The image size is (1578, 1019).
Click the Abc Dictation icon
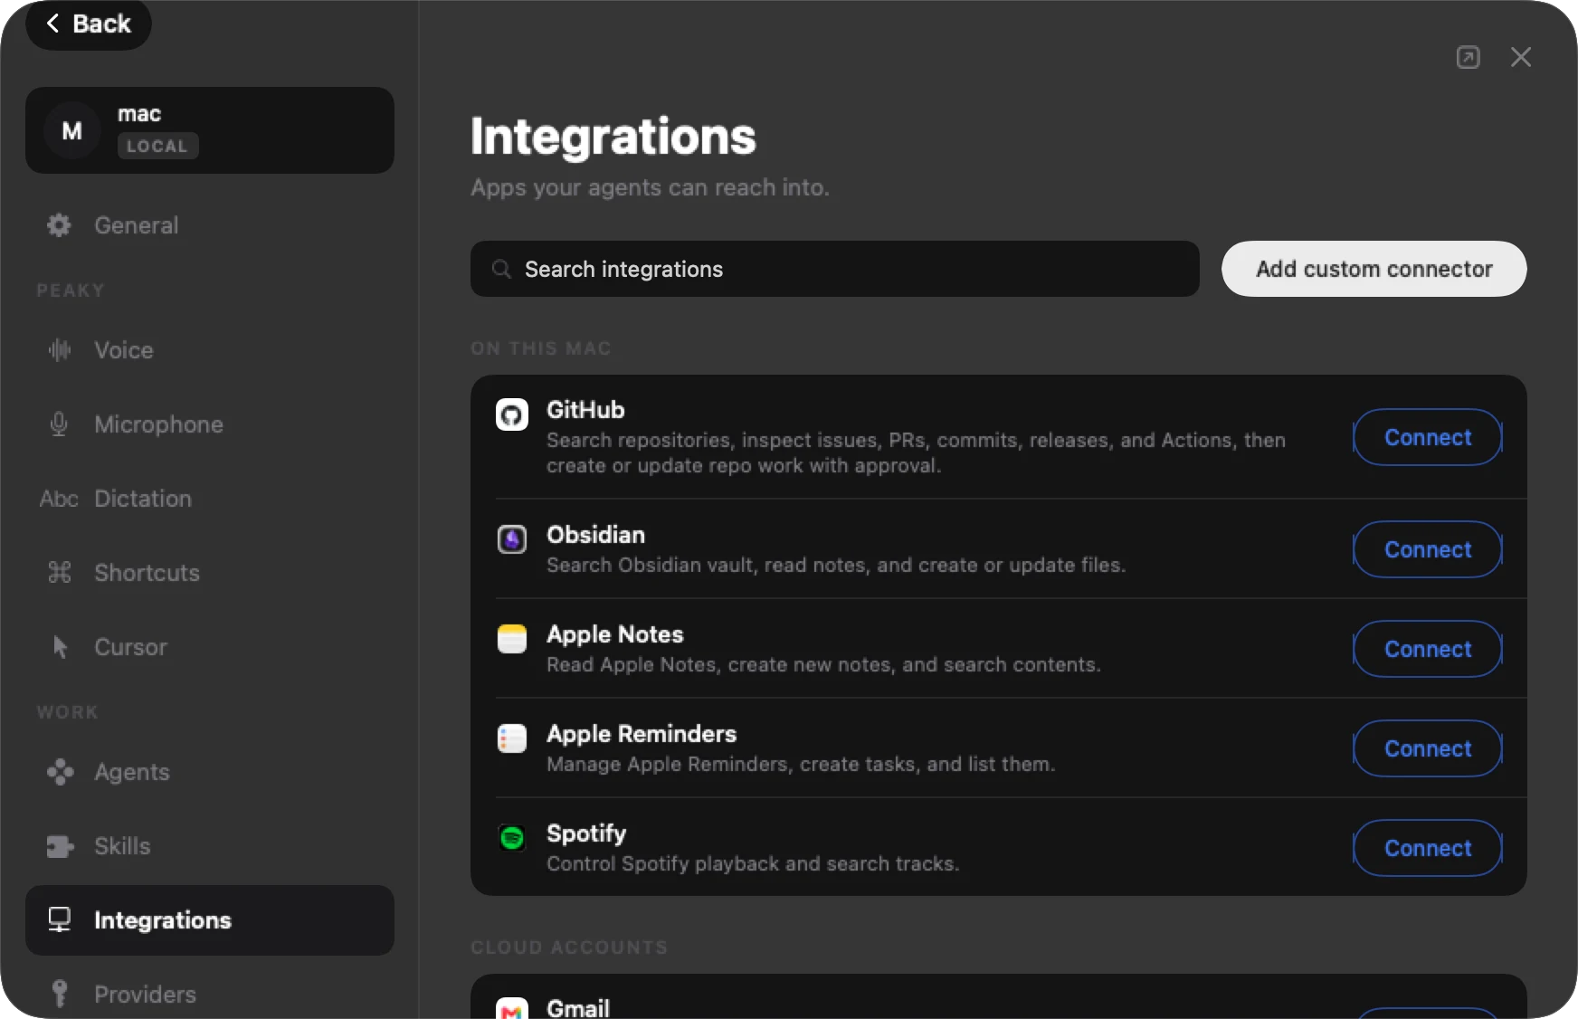(x=59, y=499)
